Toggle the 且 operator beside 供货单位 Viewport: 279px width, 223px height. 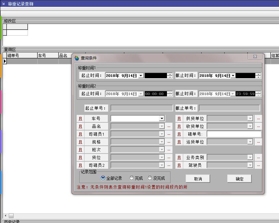point(179,118)
